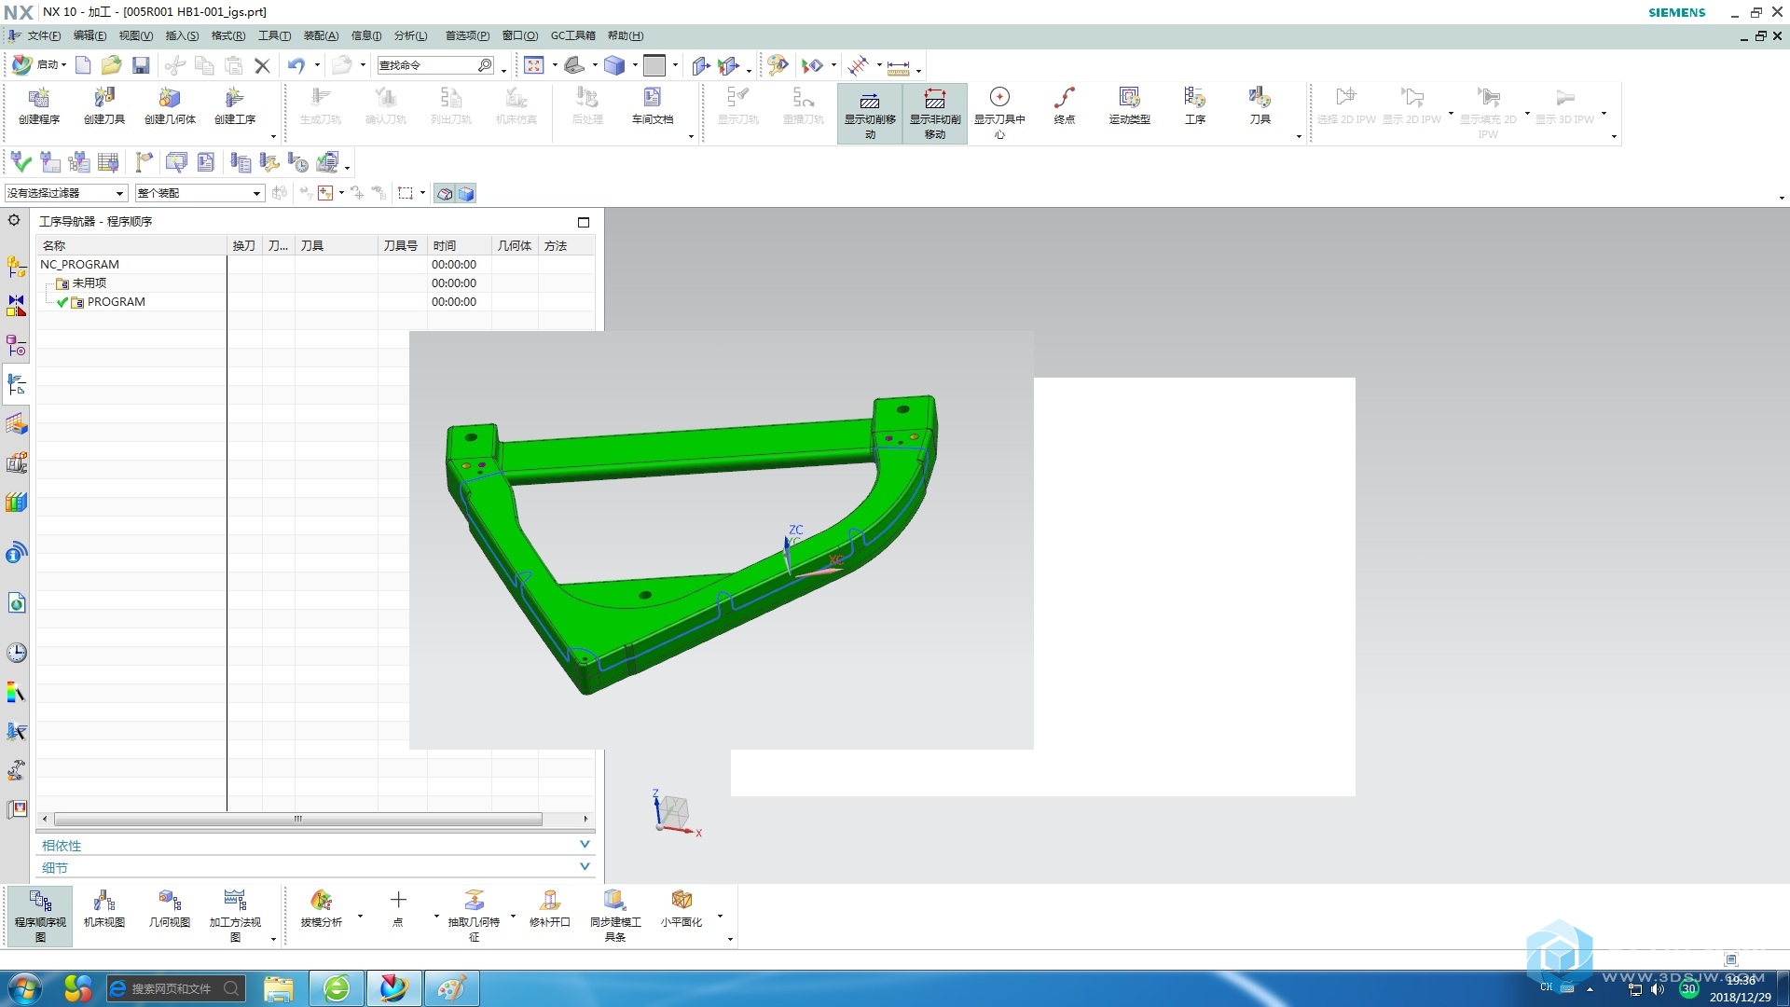Viewport: 1790px width, 1007px height.
Task: Open the GC工具箱 menu
Action: click(572, 35)
